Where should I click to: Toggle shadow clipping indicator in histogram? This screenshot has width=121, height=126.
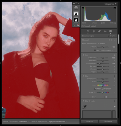tap(83, 8)
